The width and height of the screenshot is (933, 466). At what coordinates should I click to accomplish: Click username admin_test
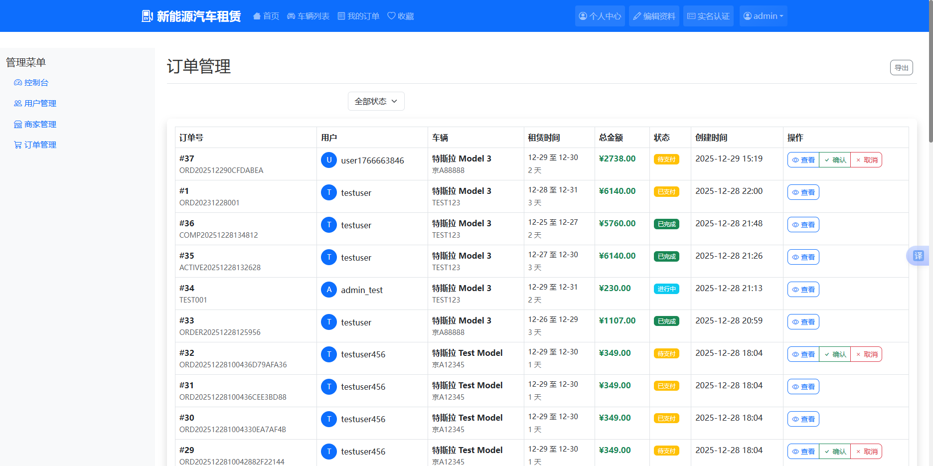click(362, 290)
